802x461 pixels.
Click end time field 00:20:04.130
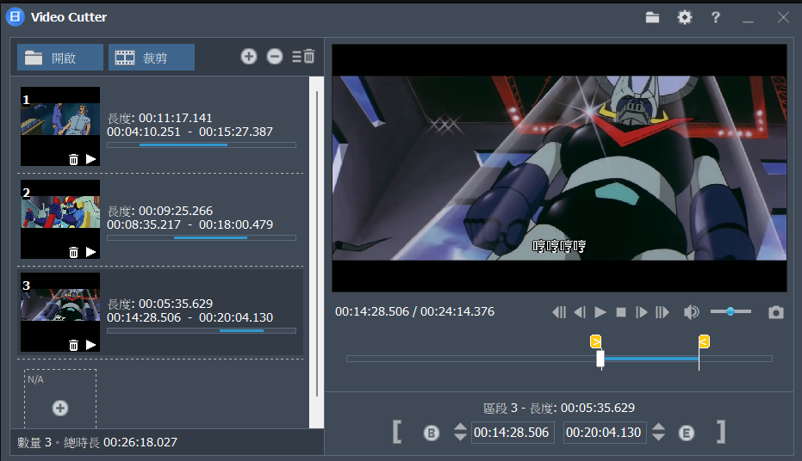click(x=605, y=433)
